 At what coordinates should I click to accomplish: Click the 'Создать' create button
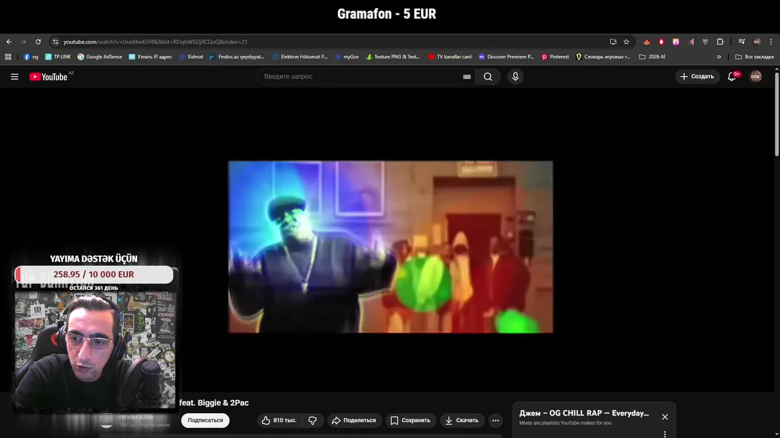tap(697, 77)
